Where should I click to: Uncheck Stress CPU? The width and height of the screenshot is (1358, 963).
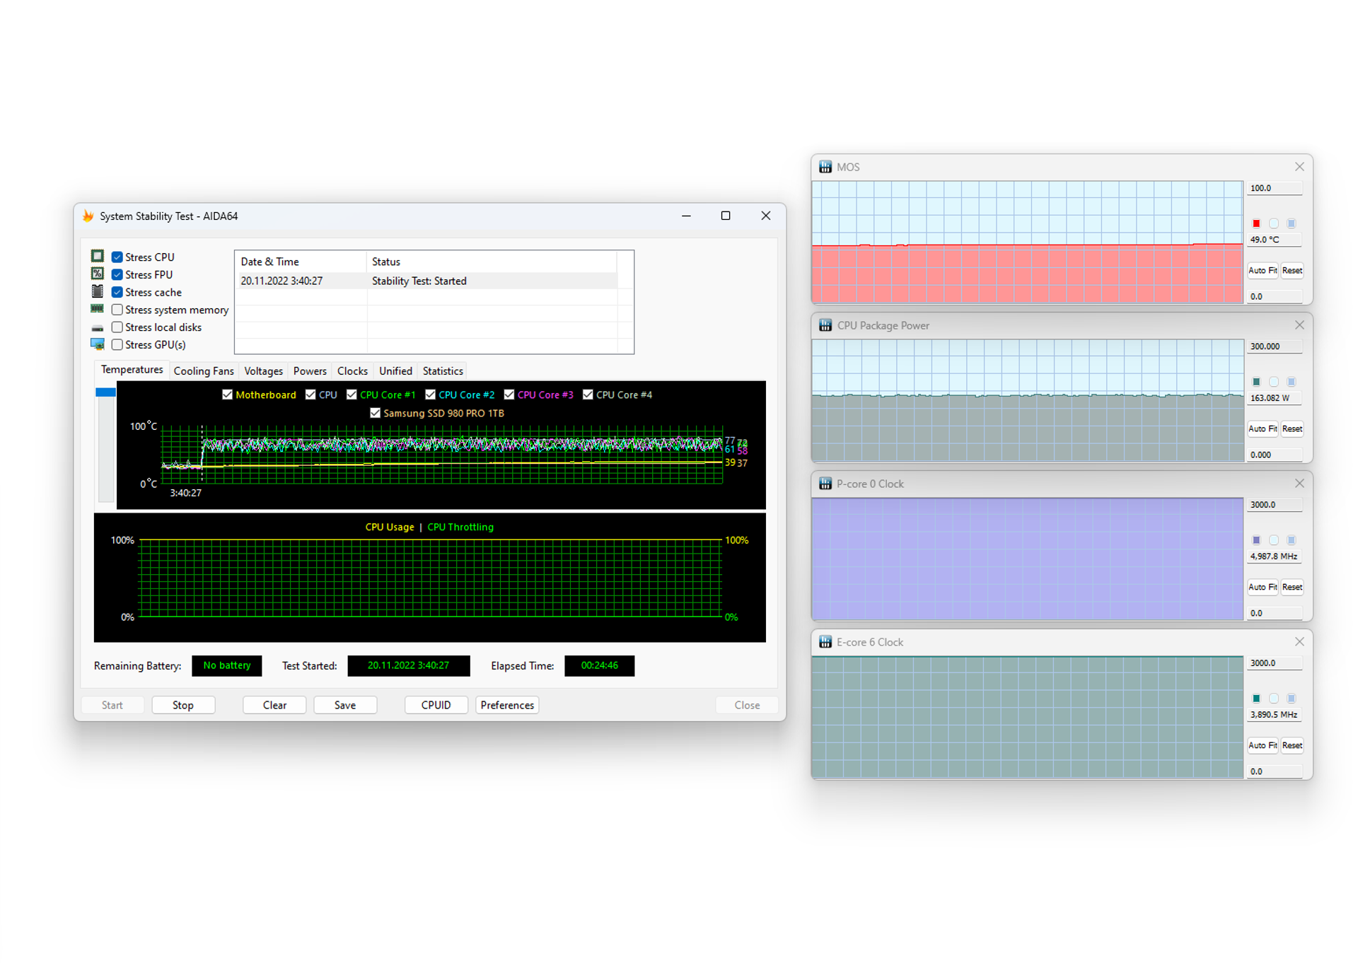117,257
